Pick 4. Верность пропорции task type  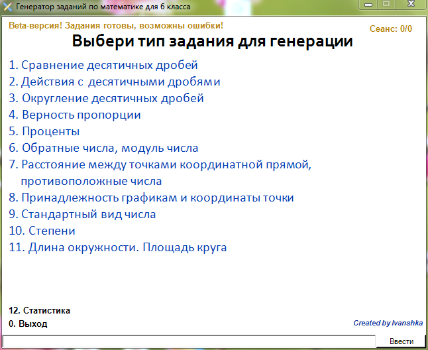[75, 115]
